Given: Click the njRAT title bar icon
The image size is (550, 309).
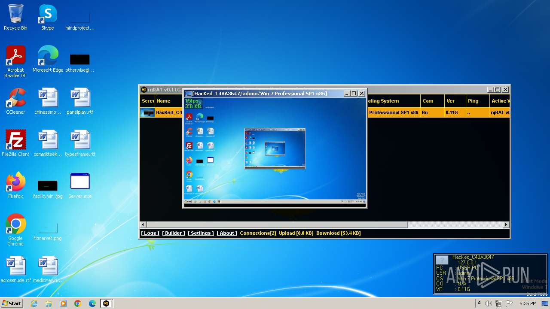Looking at the screenshot, I should [x=144, y=90].
